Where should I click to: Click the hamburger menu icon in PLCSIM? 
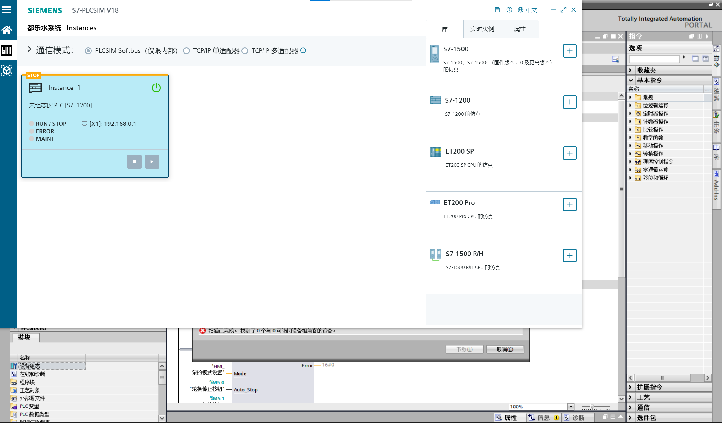tap(6, 10)
